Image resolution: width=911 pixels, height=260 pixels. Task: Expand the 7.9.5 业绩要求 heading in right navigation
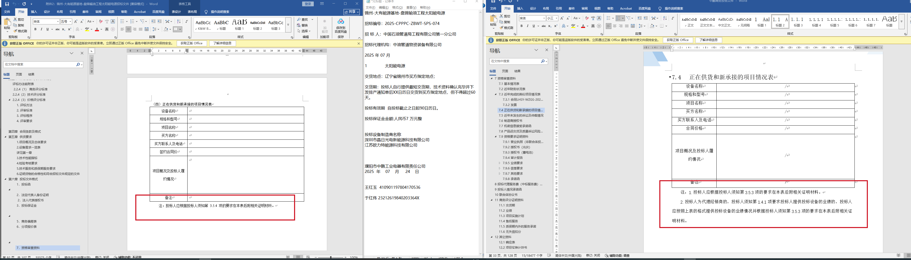tap(500, 163)
